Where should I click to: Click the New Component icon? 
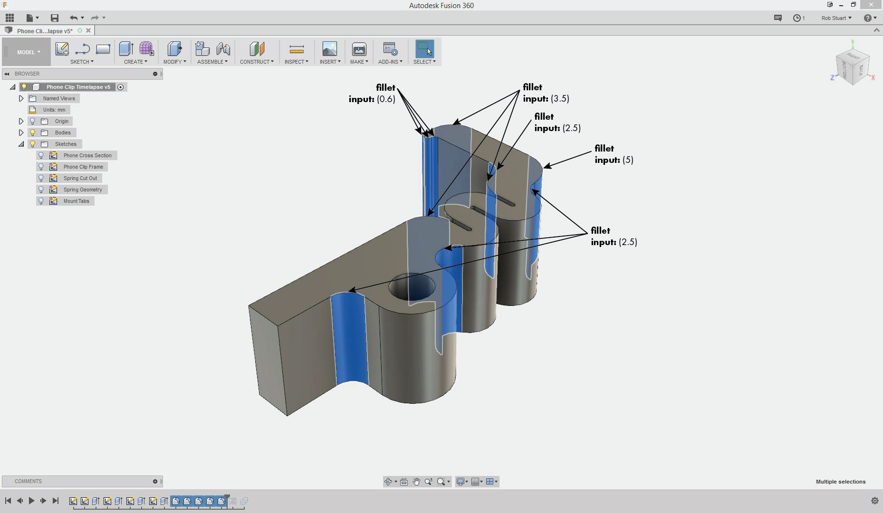click(202, 49)
